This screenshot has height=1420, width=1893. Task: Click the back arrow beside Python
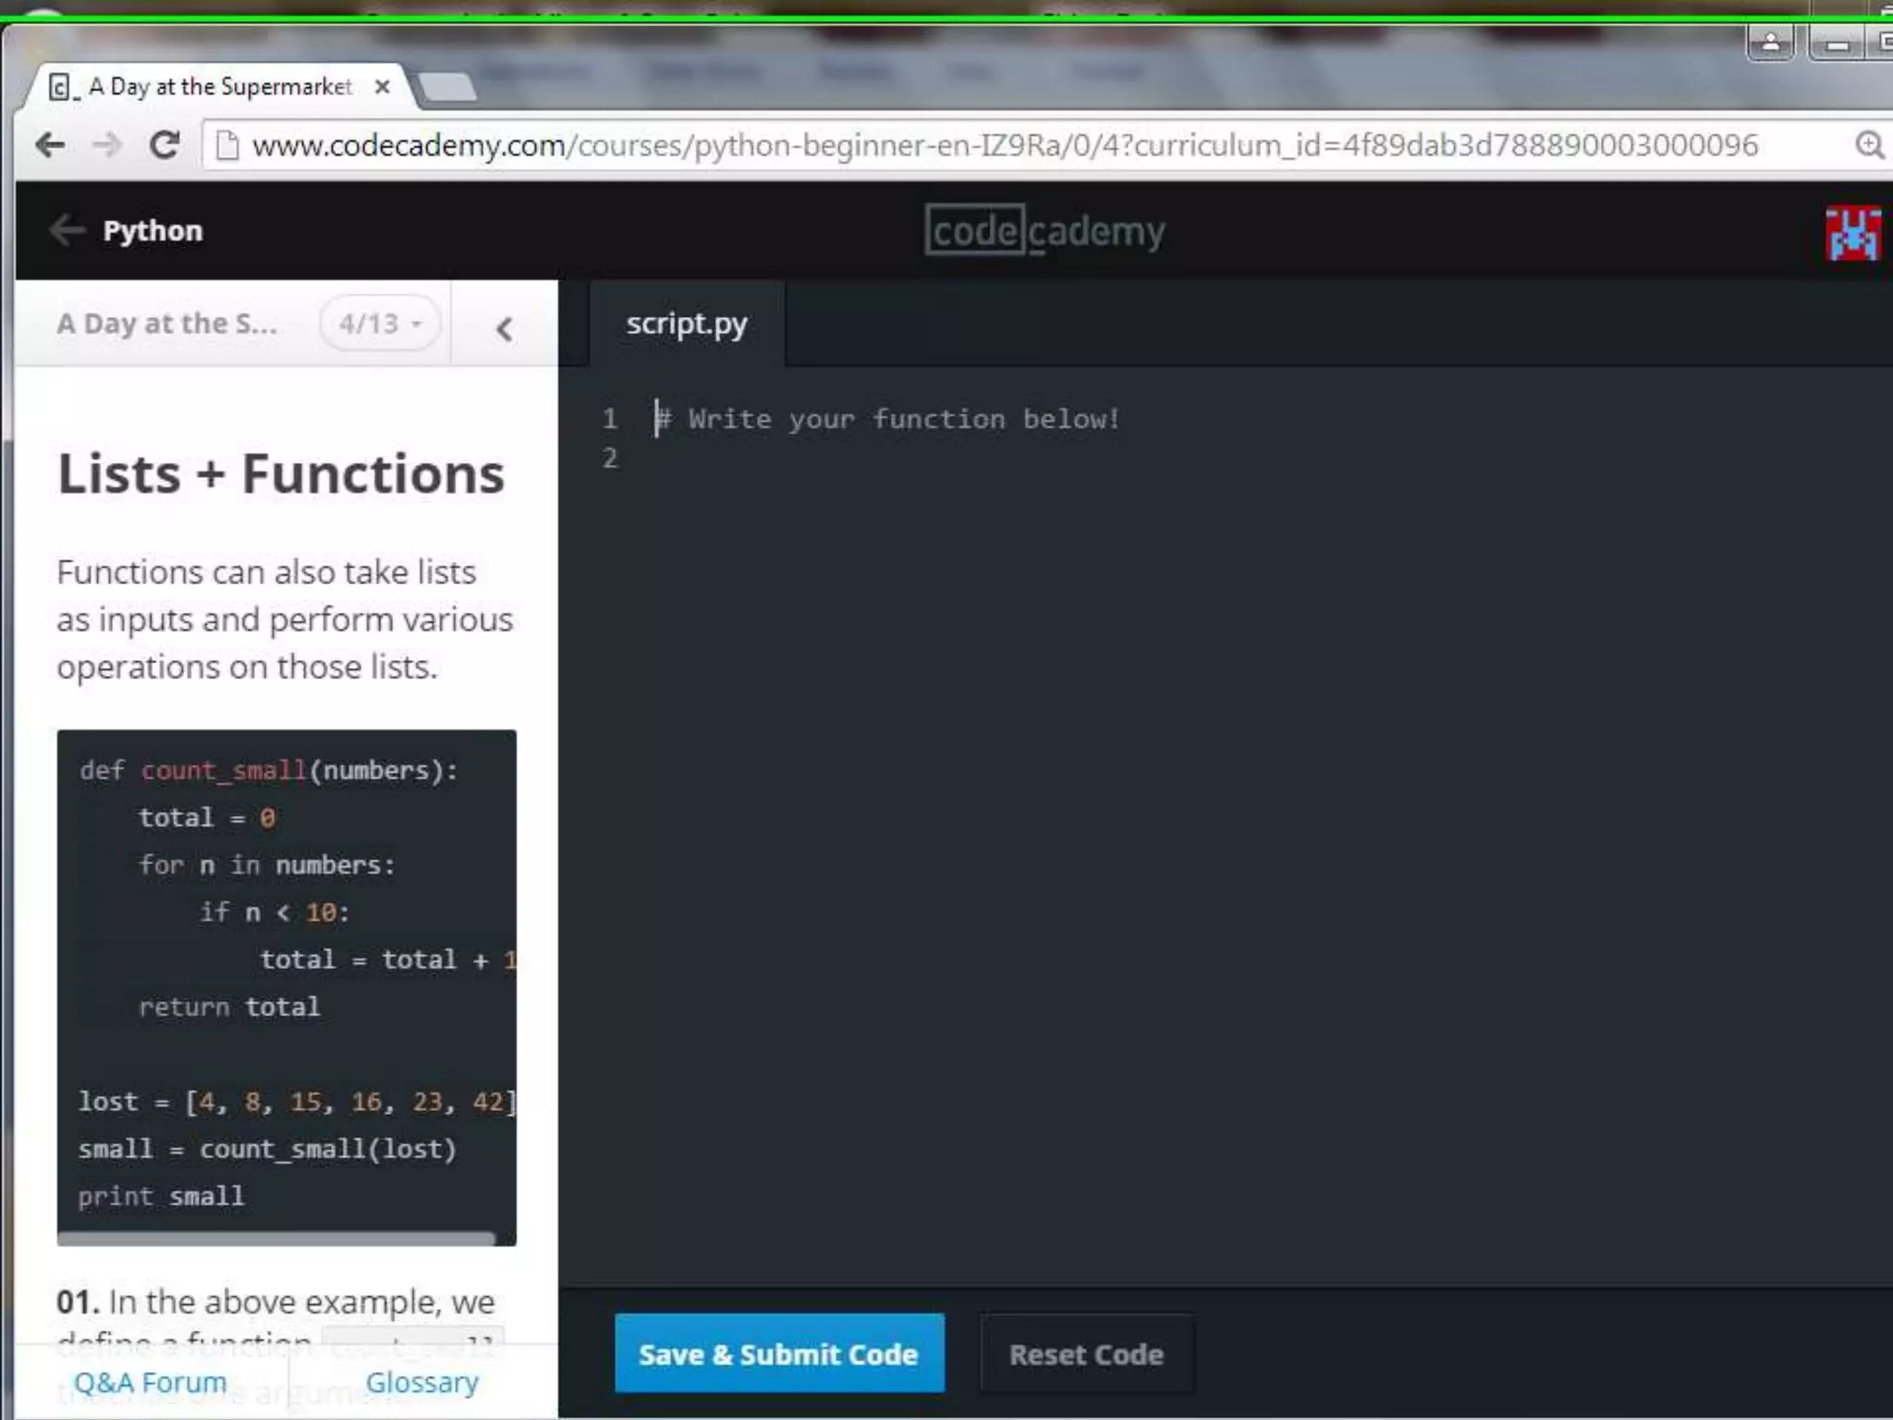[x=67, y=230]
